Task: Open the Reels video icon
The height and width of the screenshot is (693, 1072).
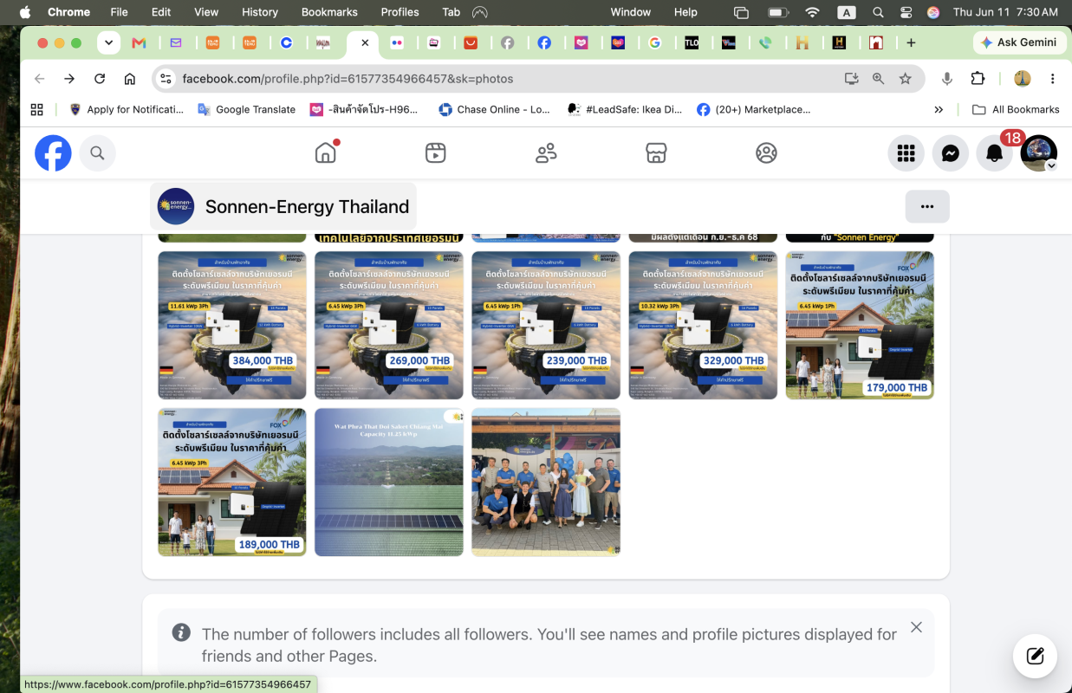Action: pyautogui.click(x=436, y=153)
